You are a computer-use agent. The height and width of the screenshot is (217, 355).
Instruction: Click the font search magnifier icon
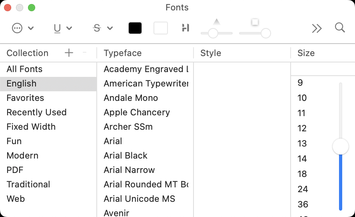pos(340,28)
